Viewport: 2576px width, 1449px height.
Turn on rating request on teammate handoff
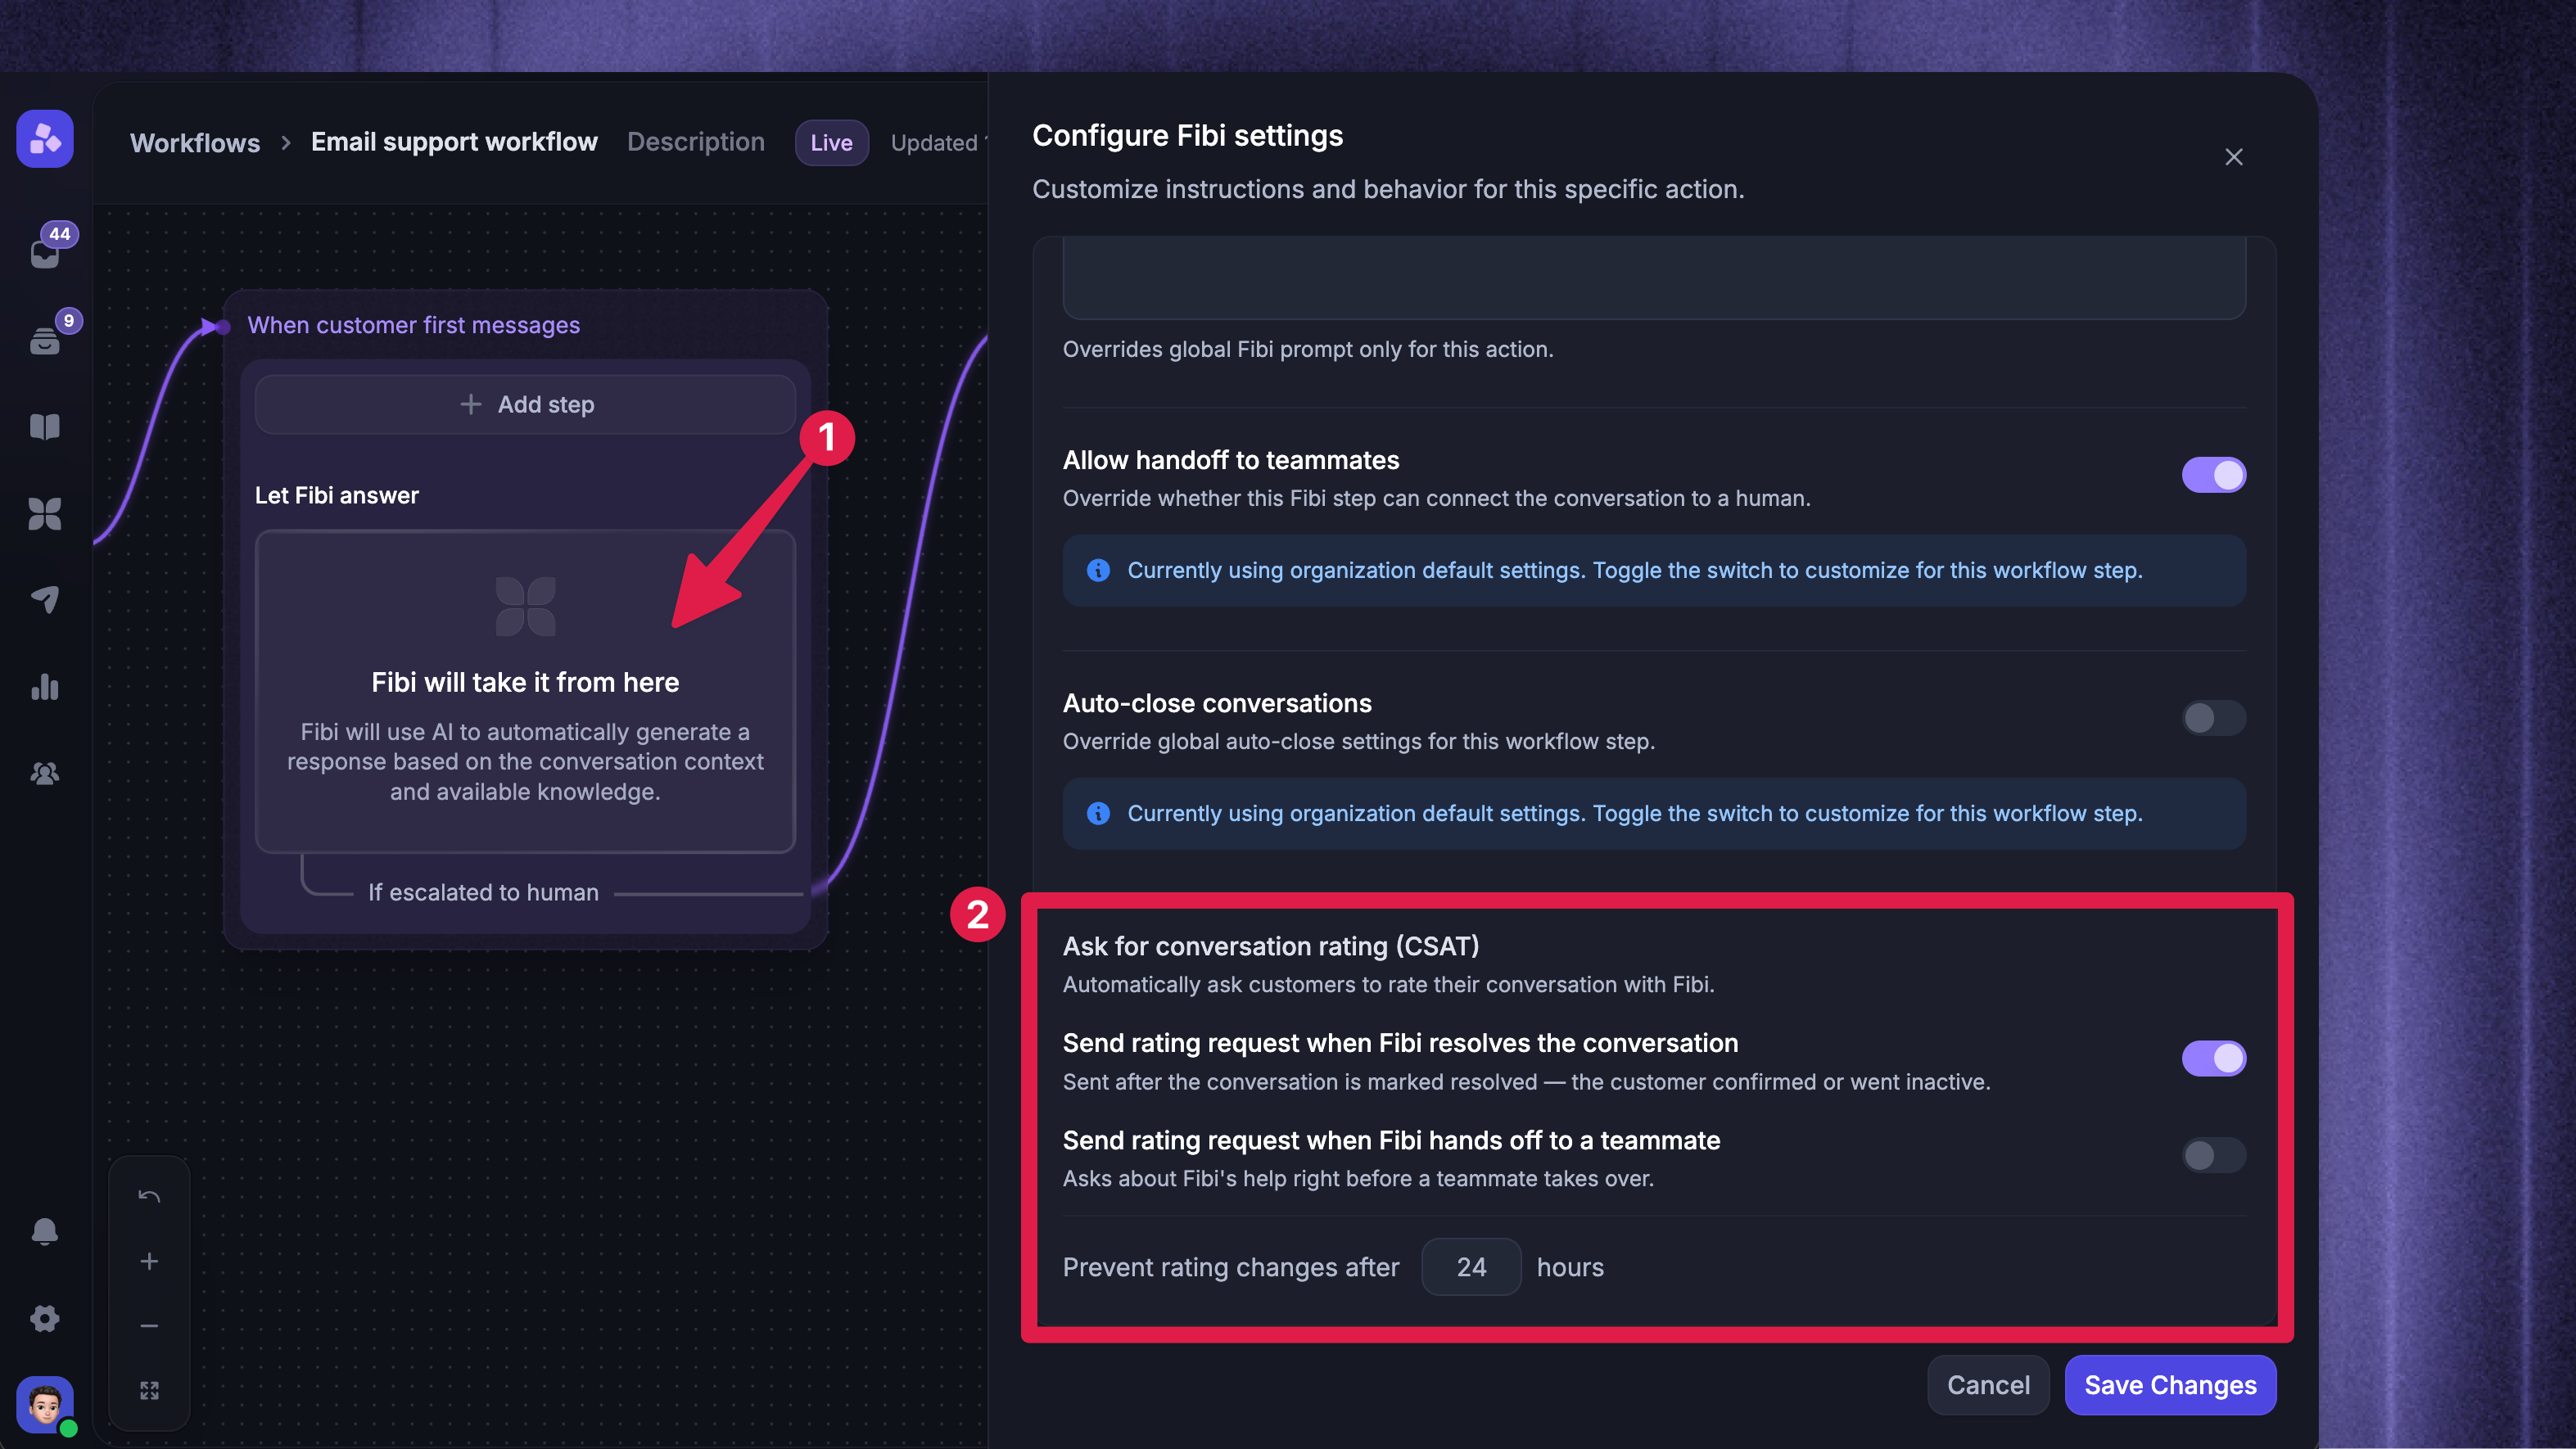(x=2214, y=1156)
